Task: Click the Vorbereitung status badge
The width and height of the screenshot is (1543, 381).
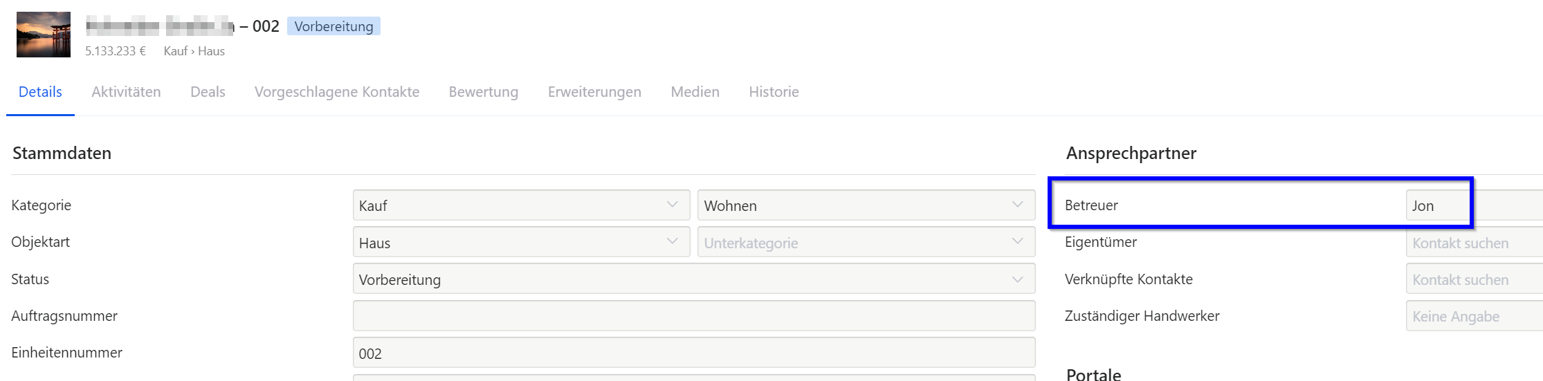Action: coord(334,26)
